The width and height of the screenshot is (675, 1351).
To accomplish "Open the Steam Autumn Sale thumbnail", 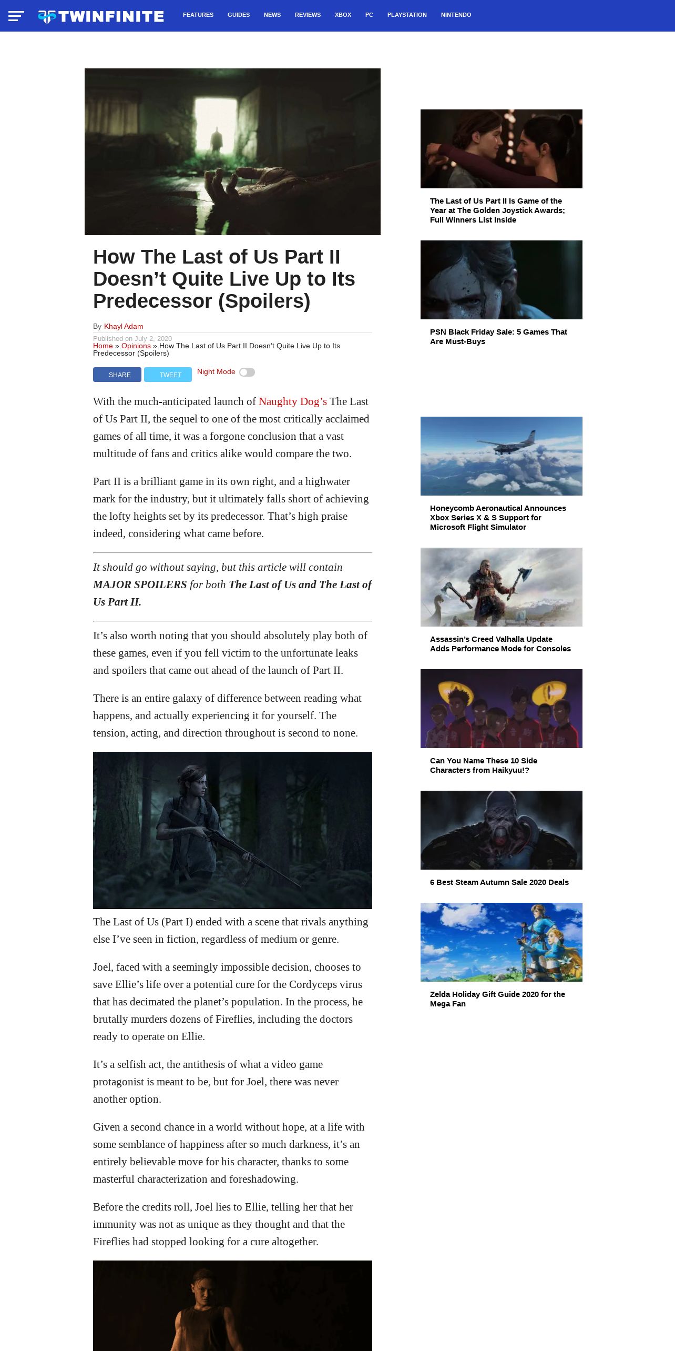I will click(502, 830).
